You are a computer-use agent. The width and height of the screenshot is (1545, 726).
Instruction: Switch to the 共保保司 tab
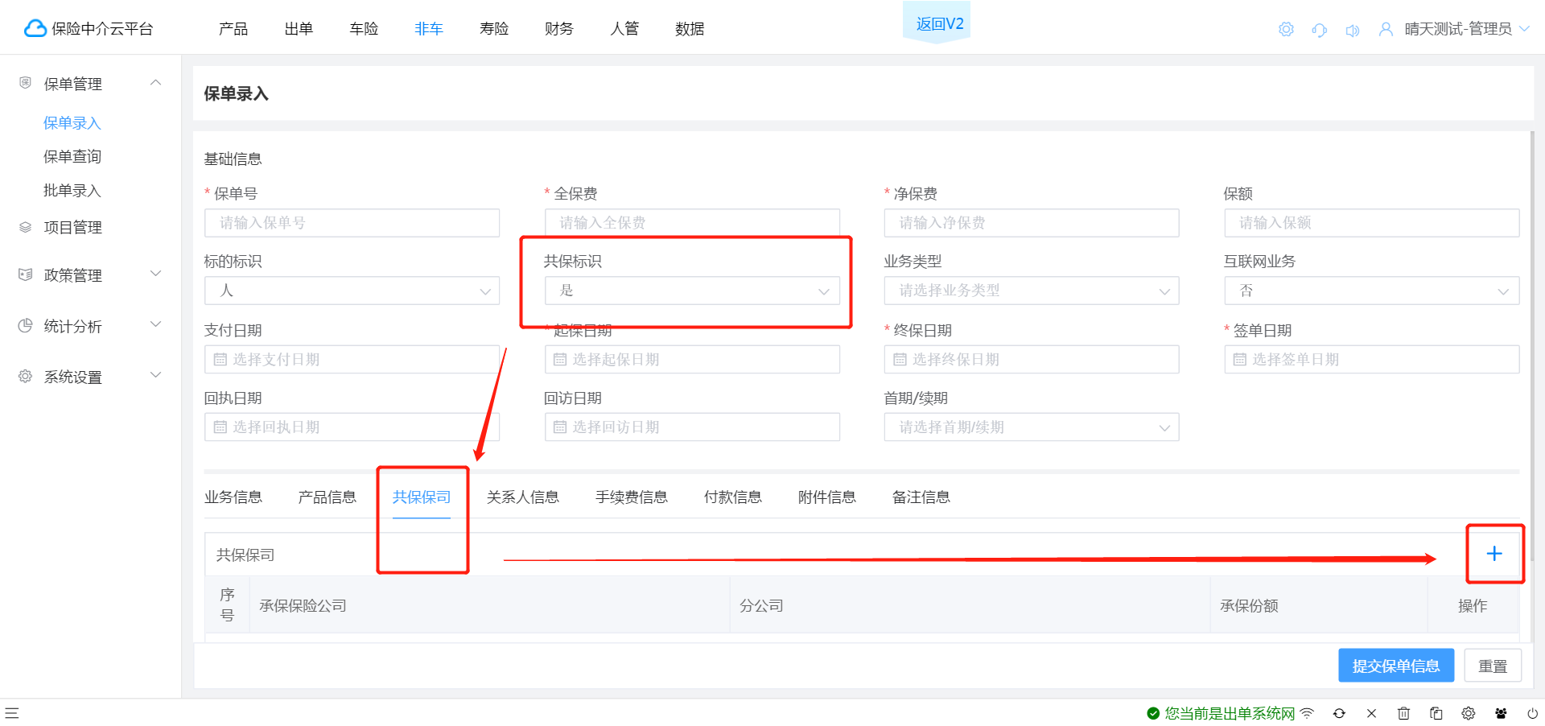point(422,497)
